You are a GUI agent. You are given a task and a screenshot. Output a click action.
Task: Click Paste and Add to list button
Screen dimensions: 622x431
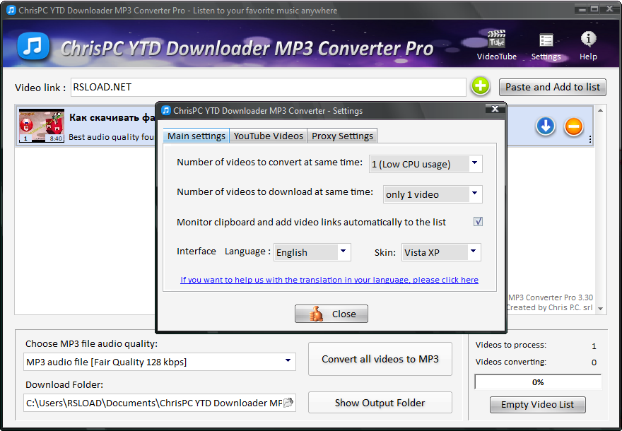(553, 87)
